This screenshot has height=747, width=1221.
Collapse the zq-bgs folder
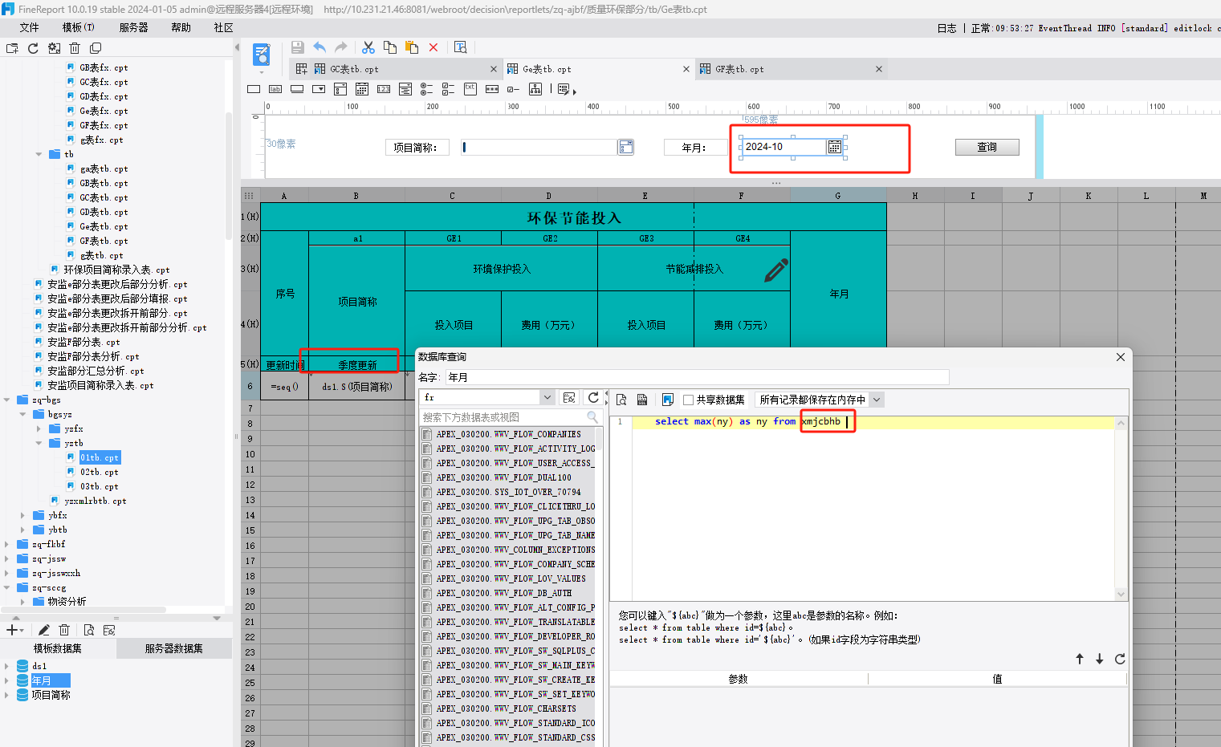(6, 400)
